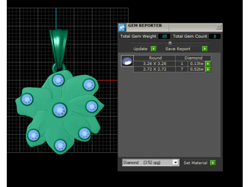Select the center gem on the pendant
The height and width of the screenshot is (187, 250).
coord(59,110)
